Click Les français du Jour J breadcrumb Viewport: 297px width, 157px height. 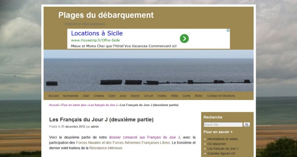(103, 105)
